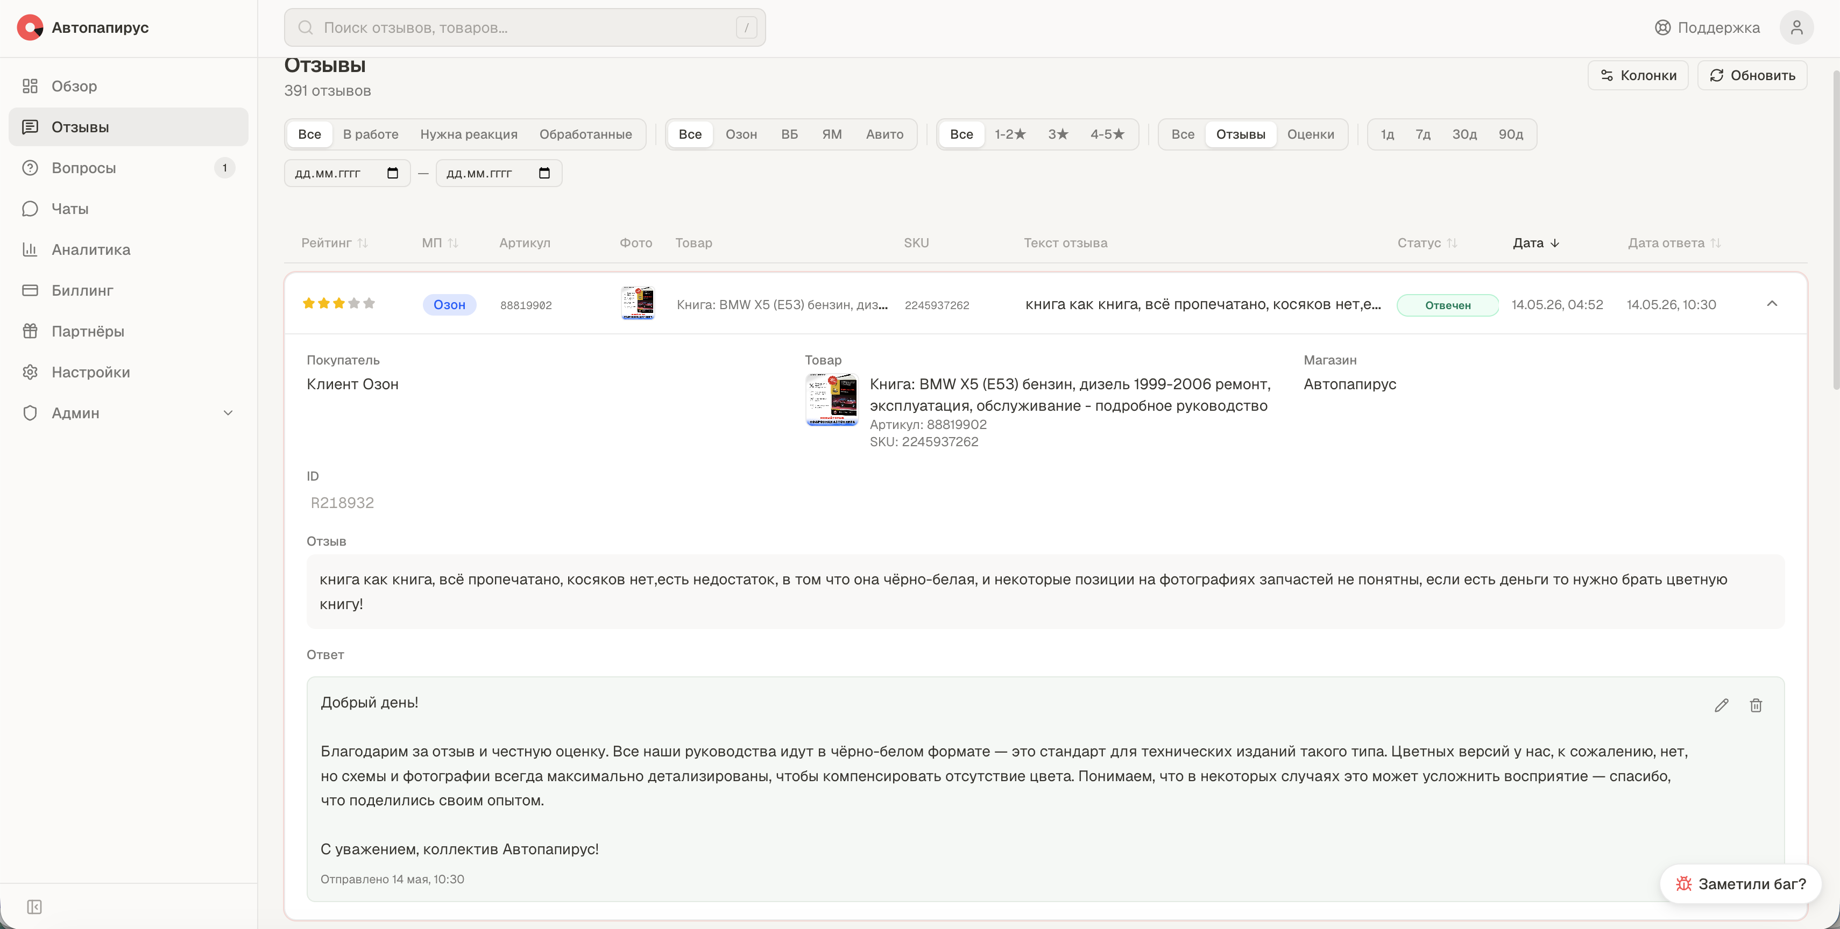Click the Обновить refresh button
The width and height of the screenshot is (1840, 929).
point(1752,75)
